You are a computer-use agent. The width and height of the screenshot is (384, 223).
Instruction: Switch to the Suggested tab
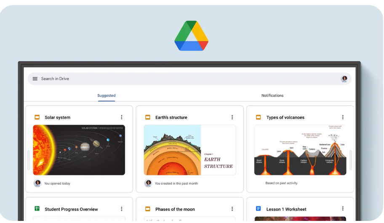107,96
